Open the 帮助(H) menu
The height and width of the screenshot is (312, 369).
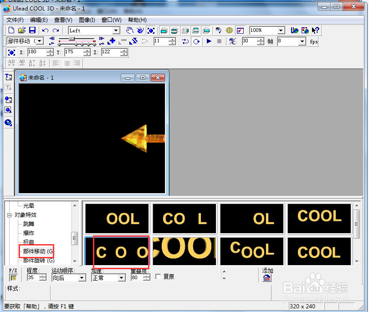tap(137, 20)
